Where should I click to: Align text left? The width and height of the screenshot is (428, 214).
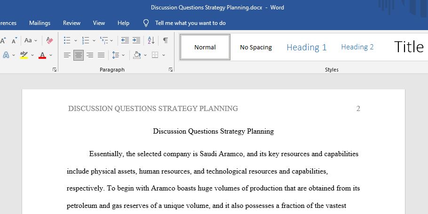[67, 55]
